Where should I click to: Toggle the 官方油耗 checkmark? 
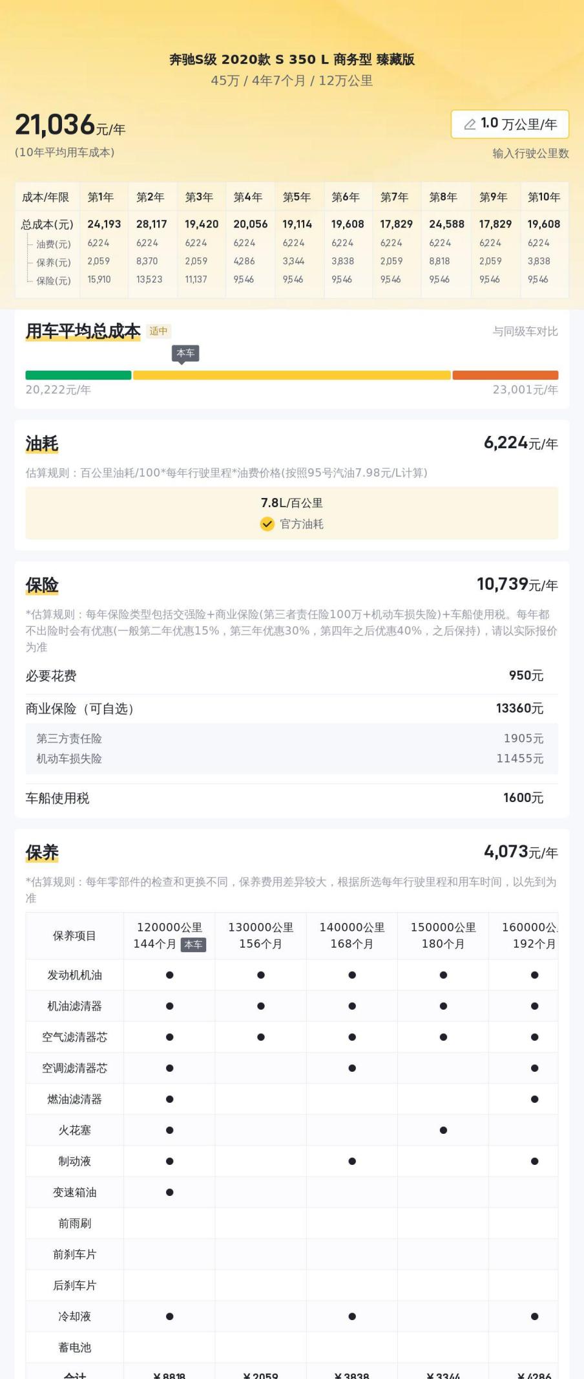pyautogui.click(x=267, y=524)
